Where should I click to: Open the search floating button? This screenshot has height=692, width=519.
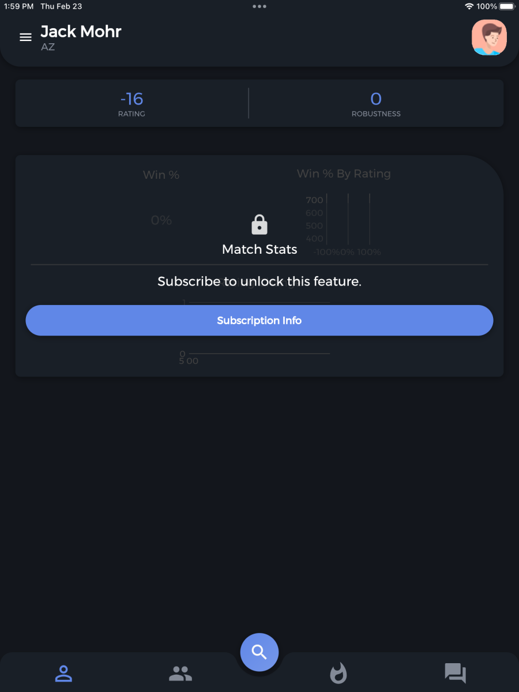259,652
